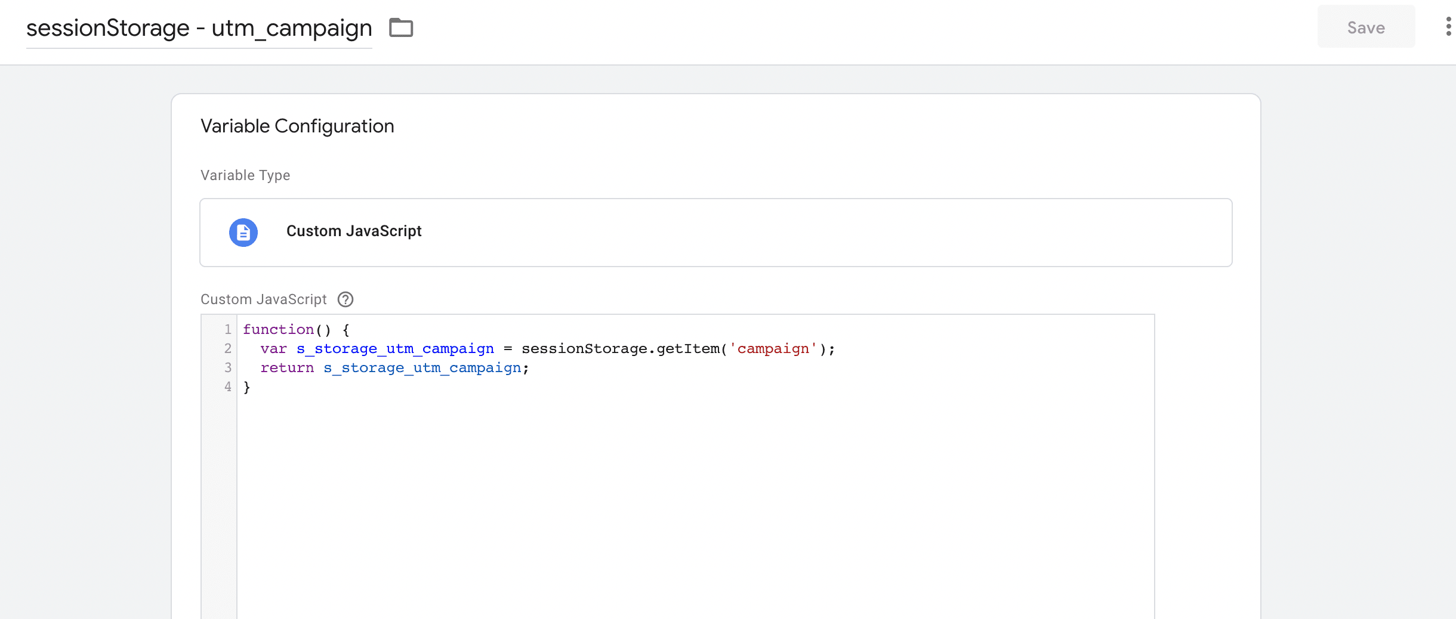Click the Variable Type label

click(x=245, y=175)
